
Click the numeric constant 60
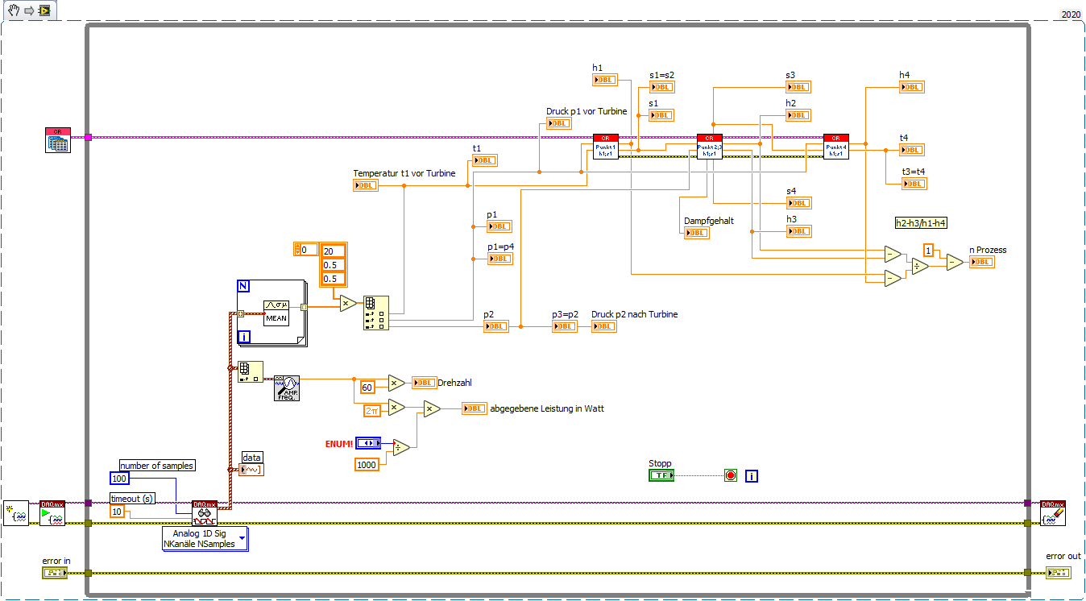coord(367,388)
